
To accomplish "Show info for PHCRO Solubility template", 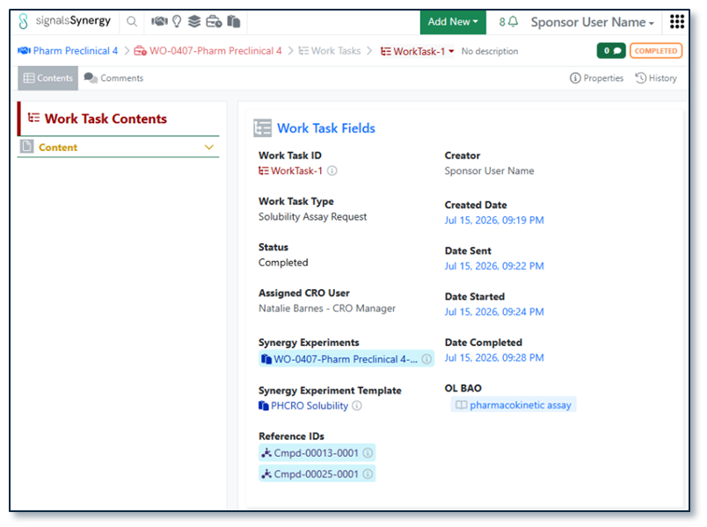I will [x=357, y=406].
